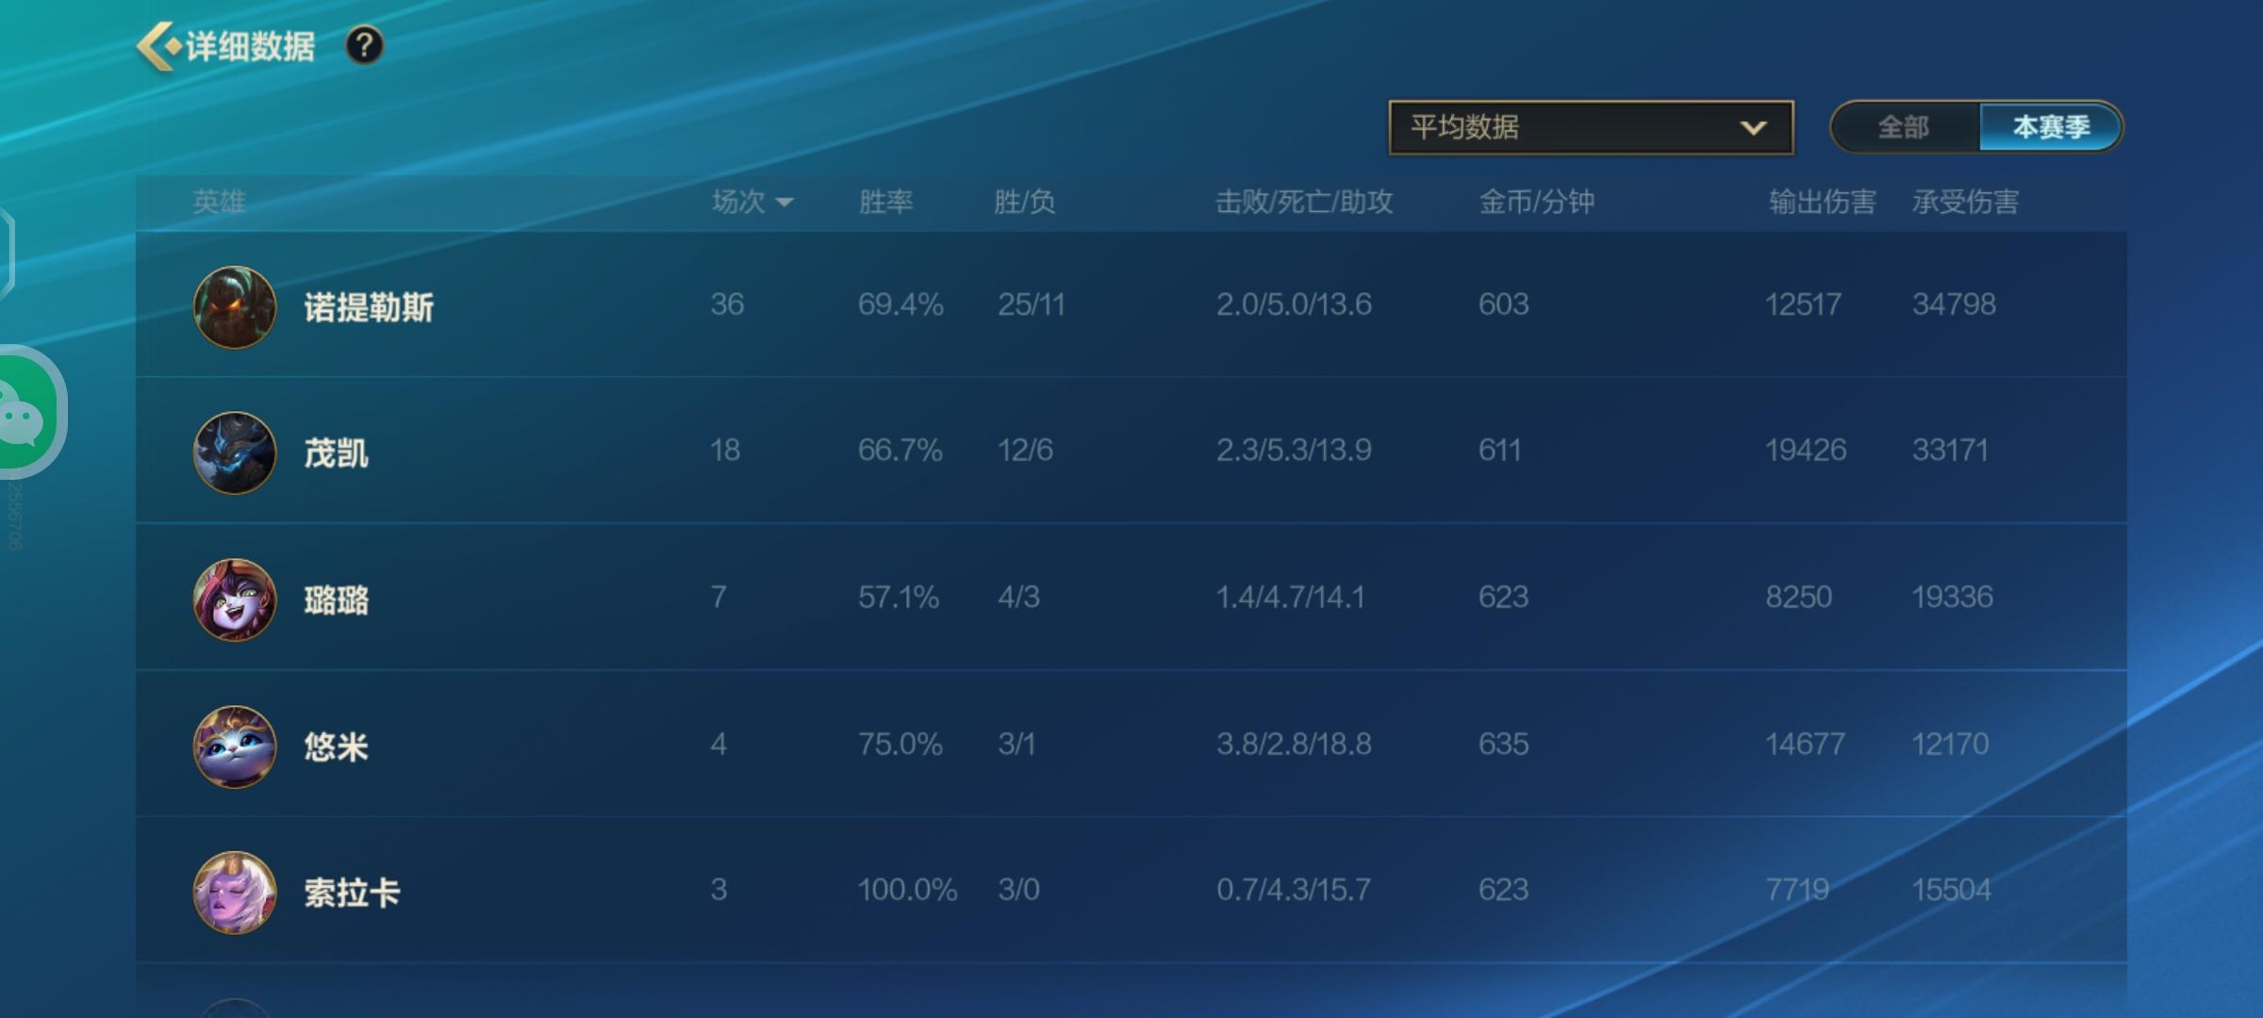Click the damage dealt value 7719

point(1797,890)
